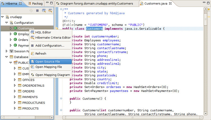The image size is (211, 120).
Task: Collapse the crudapp root node
Action: (x=3, y=17)
